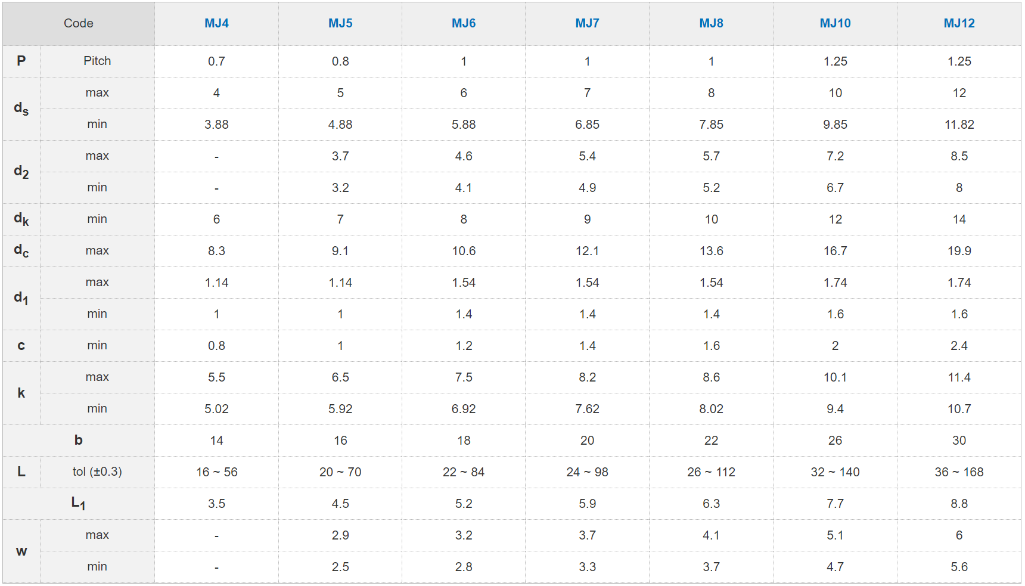Select the 5.02 k min value

pyautogui.click(x=216, y=409)
